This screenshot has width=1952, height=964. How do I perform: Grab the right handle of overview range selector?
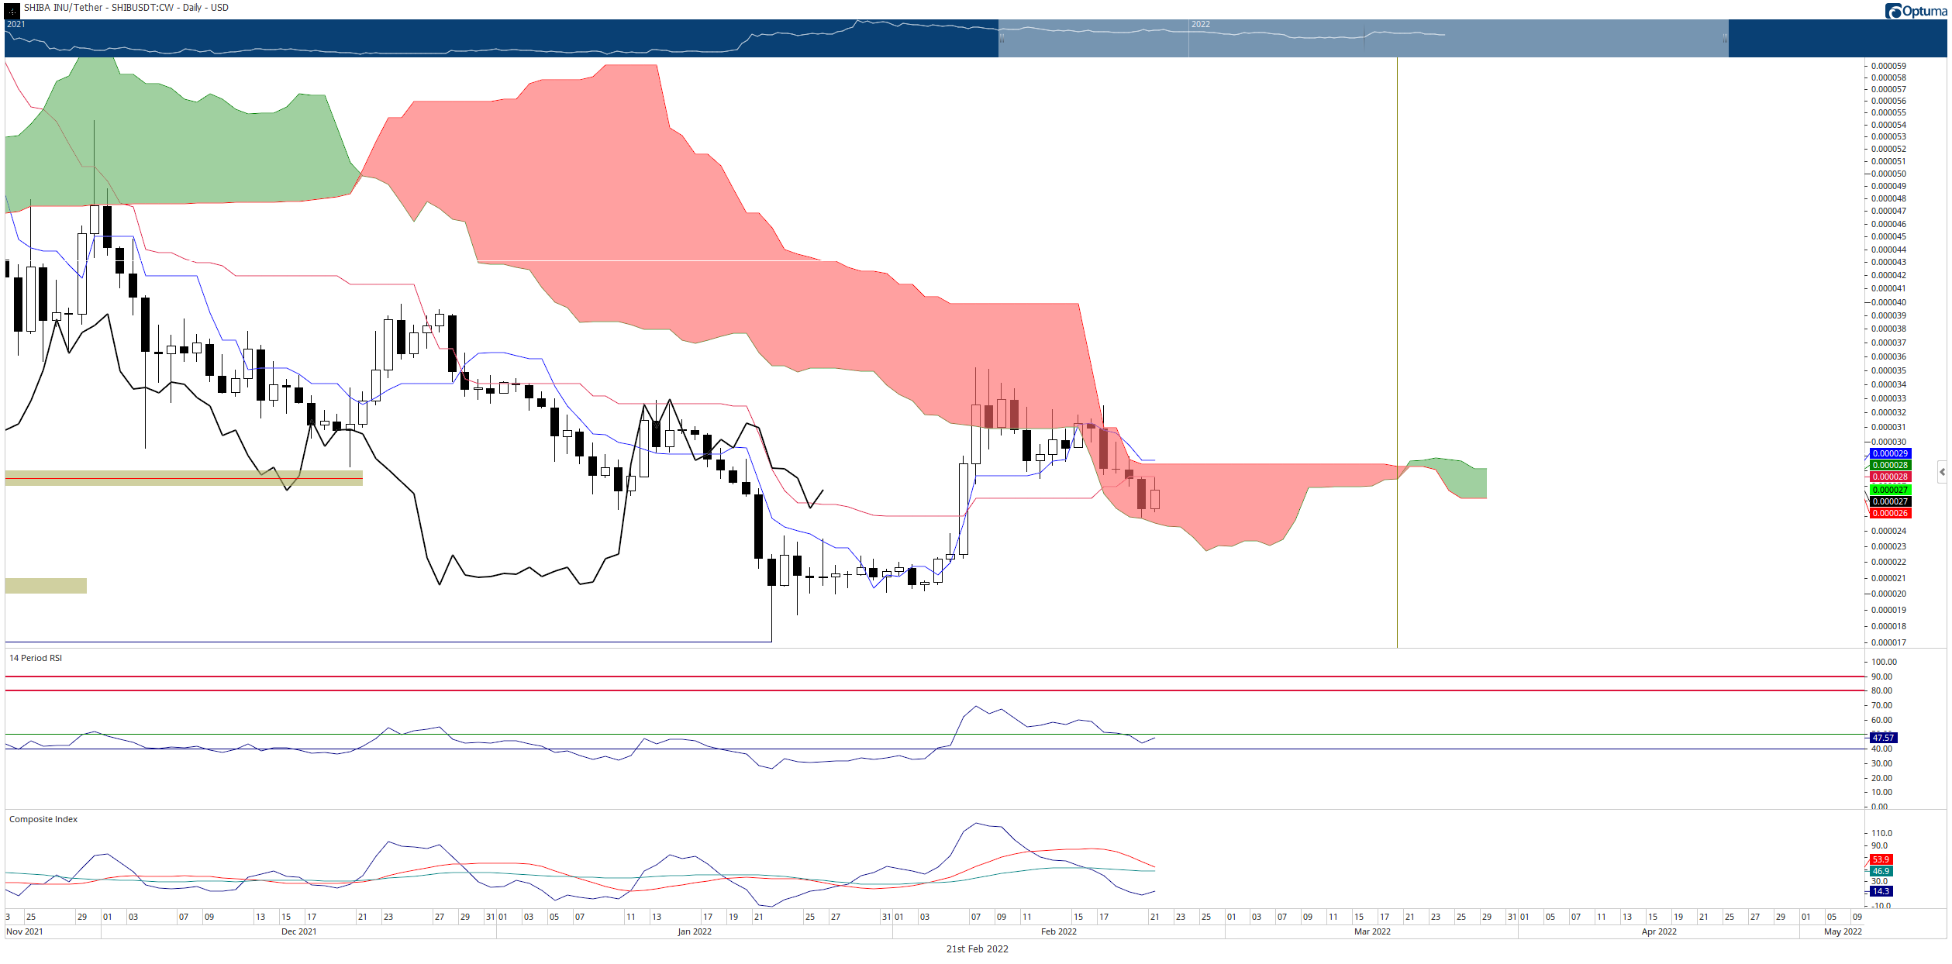coord(1725,37)
